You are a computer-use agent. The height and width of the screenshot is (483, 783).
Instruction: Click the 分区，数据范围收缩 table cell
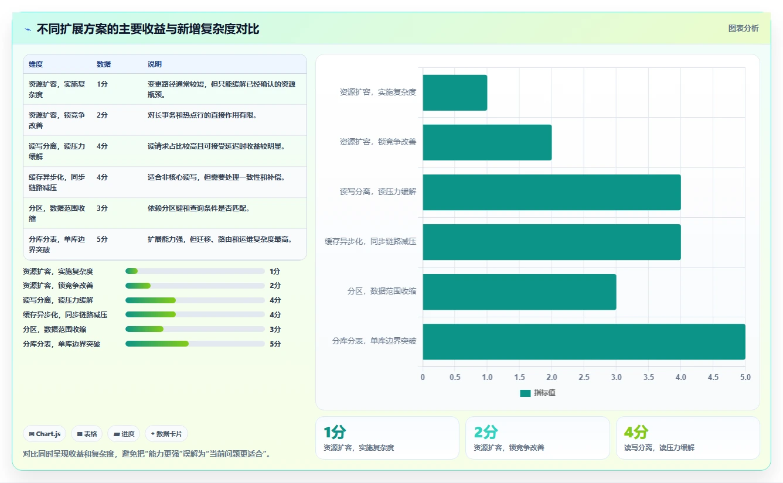click(x=57, y=213)
